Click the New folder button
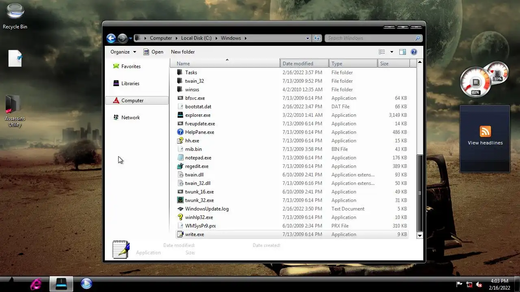 tap(183, 52)
